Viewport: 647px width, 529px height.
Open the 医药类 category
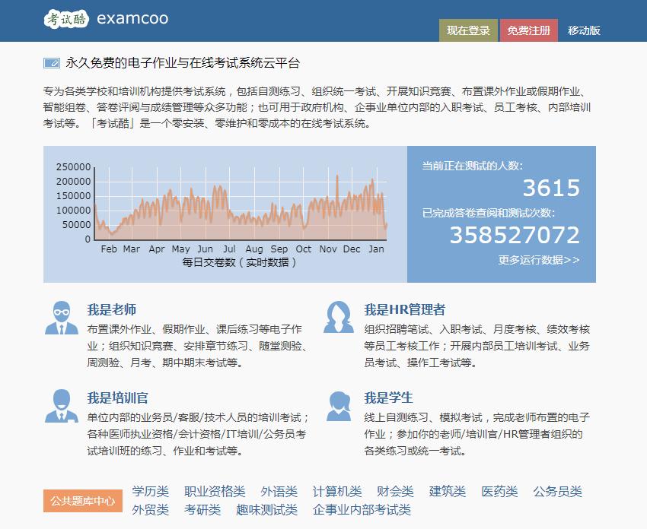coord(499,491)
